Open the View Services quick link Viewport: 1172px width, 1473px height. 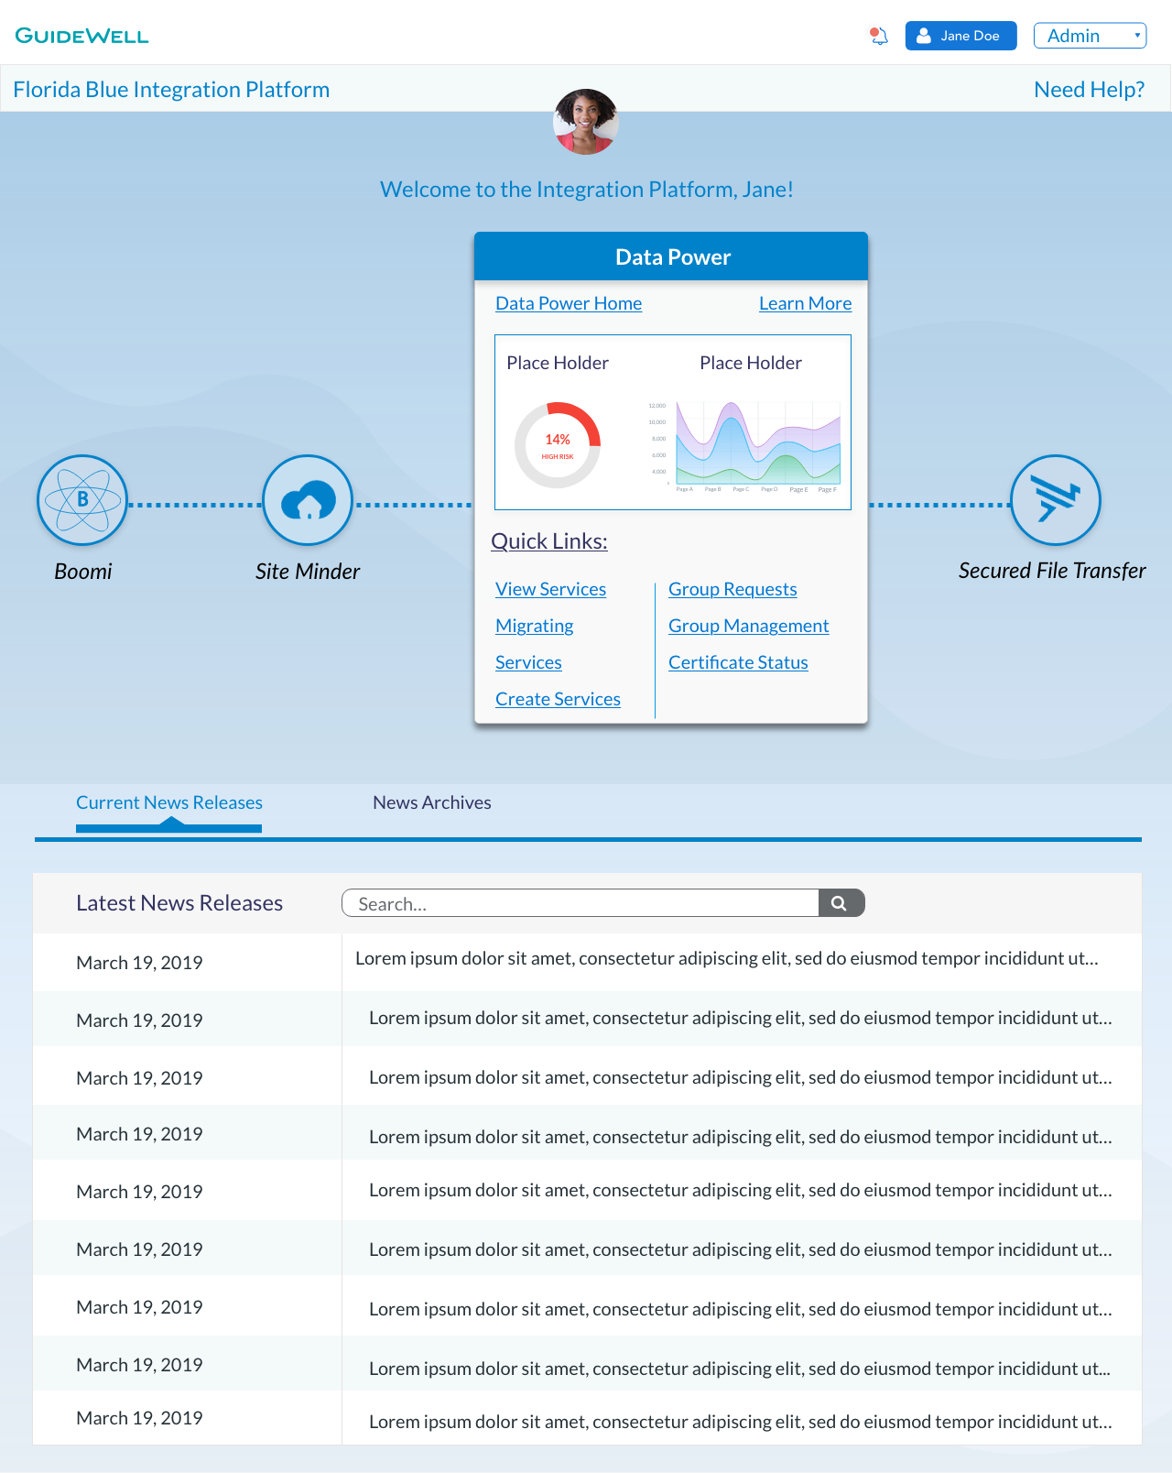point(550,589)
